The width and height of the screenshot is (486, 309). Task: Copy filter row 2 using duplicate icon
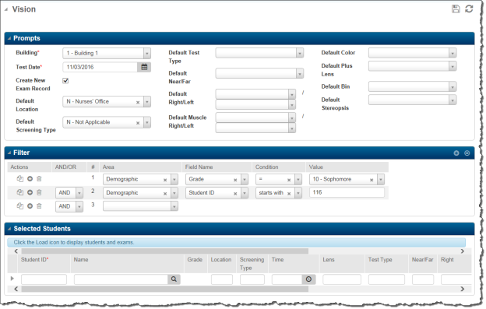(19, 192)
